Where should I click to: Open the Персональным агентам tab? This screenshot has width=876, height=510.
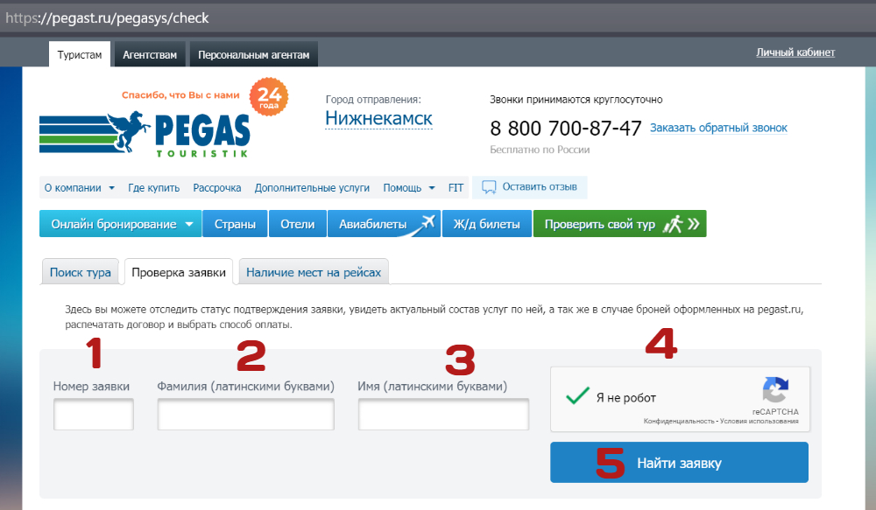254,55
